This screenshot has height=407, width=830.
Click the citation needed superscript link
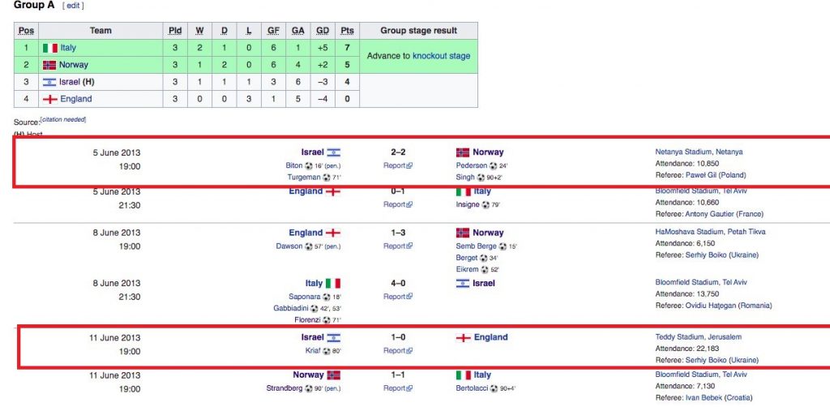pos(63,120)
